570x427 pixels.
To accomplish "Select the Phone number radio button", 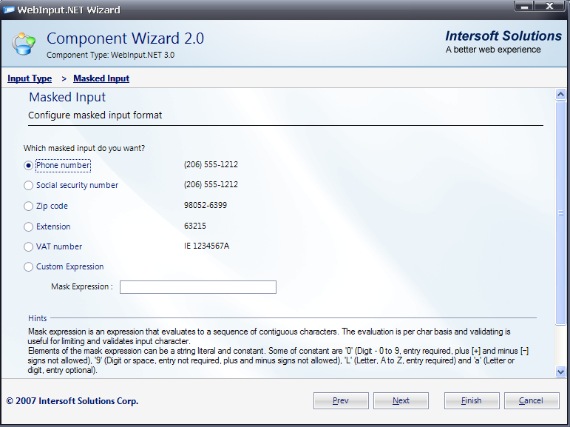I will click(x=29, y=166).
